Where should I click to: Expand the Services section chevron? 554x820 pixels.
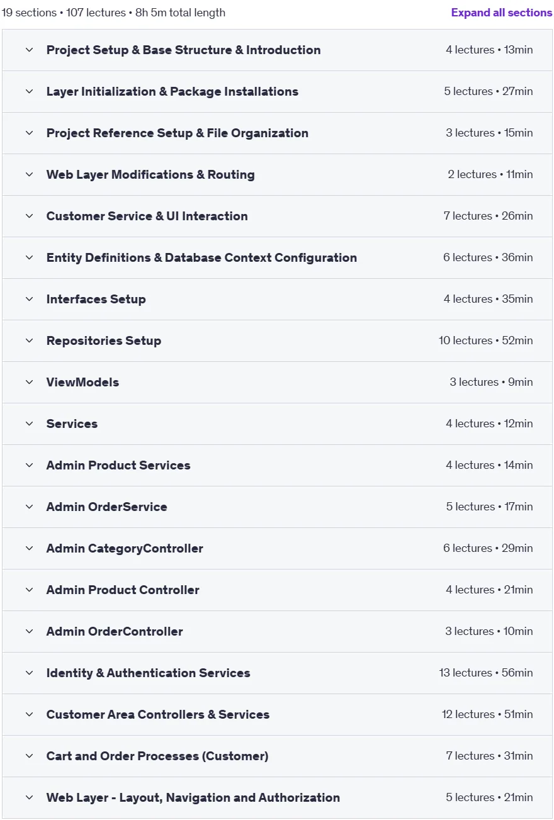click(x=29, y=424)
